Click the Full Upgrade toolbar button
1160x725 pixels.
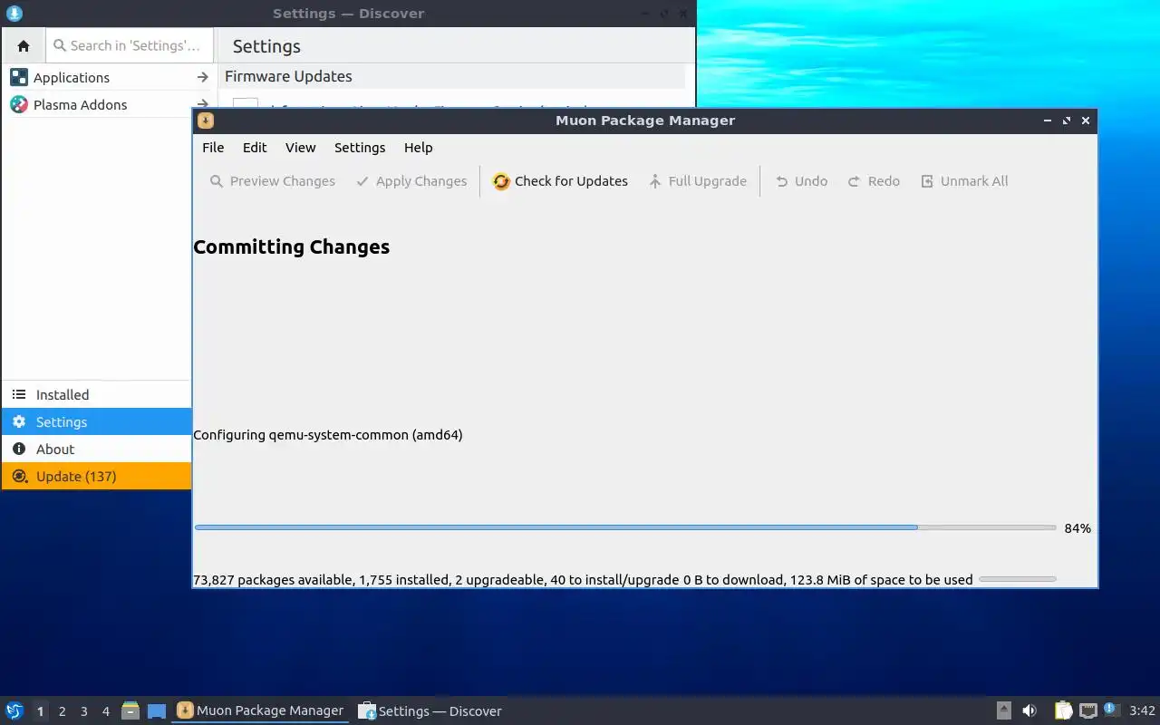tap(698, 181)
